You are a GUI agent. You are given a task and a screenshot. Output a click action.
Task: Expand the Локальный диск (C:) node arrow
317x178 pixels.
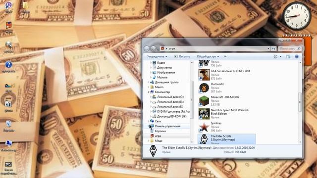[x=151, y=97]
